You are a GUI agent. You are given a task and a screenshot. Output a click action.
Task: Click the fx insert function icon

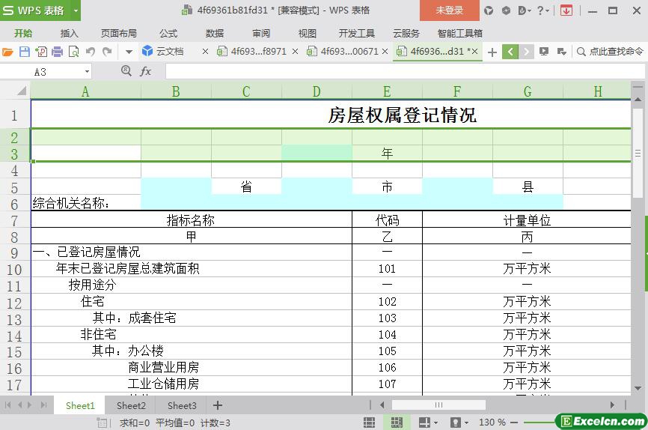(146, 71)
